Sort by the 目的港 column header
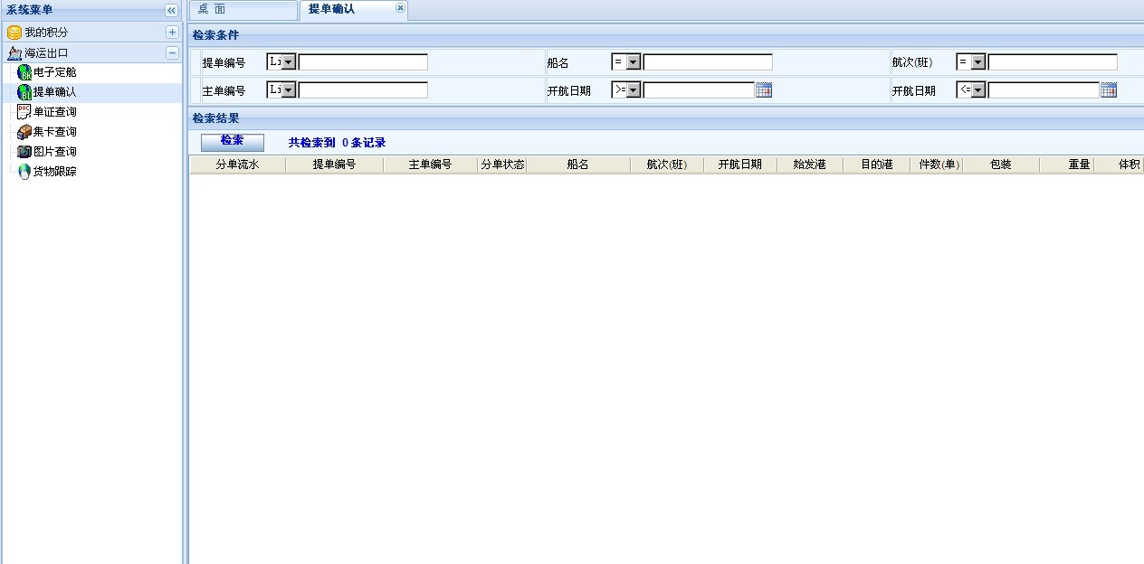Screen dimensions: 1144x564 [x=876, y=164]
